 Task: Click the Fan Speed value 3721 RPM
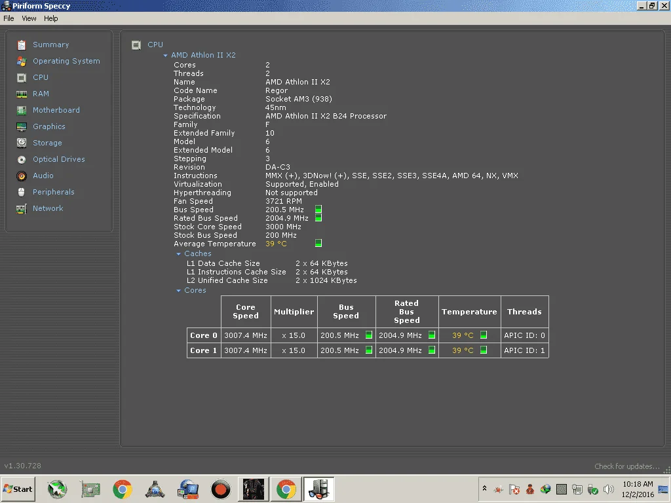(283, 201)
